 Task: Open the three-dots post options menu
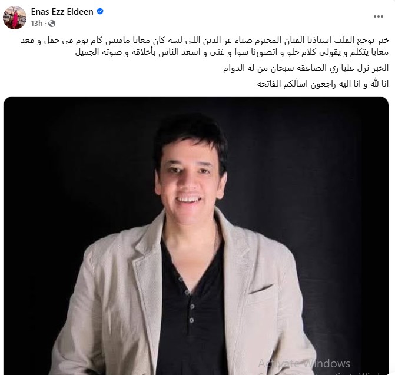(x=378, y=16)
